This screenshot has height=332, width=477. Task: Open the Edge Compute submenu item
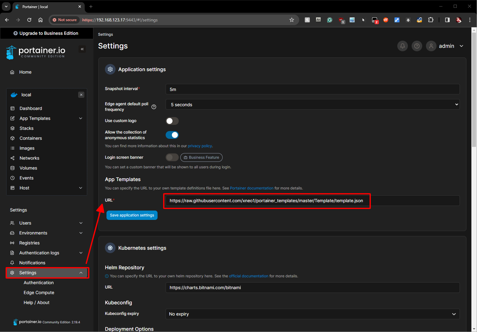(x=39, y=293)
